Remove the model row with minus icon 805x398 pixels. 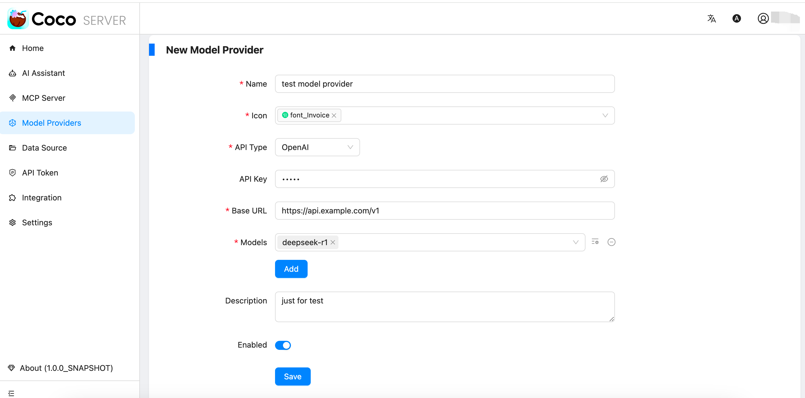click(x=612, y=242)
